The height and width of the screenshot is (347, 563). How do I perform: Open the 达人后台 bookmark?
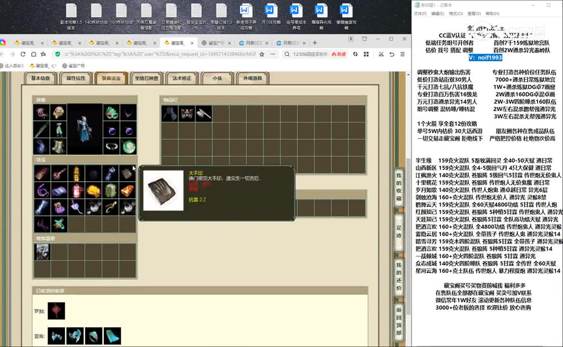[x=12, y=66]
